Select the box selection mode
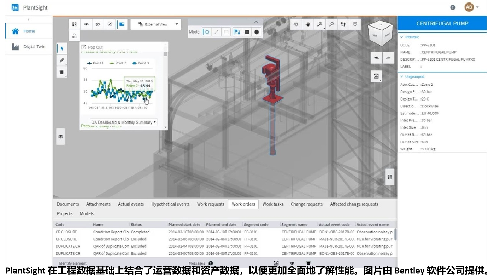Screen dimensions: 494x279 coord(226,32)
